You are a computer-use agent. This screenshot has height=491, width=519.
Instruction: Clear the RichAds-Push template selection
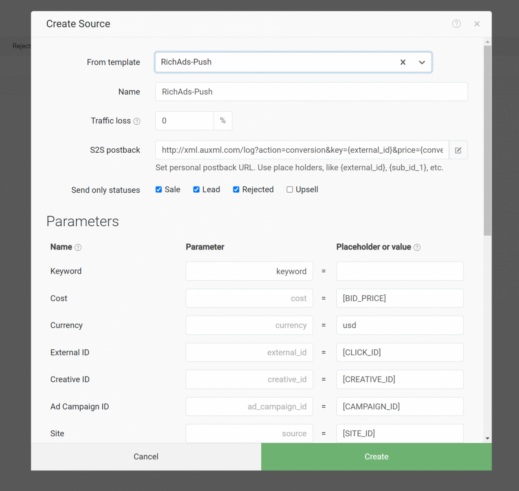pos(403,62)
